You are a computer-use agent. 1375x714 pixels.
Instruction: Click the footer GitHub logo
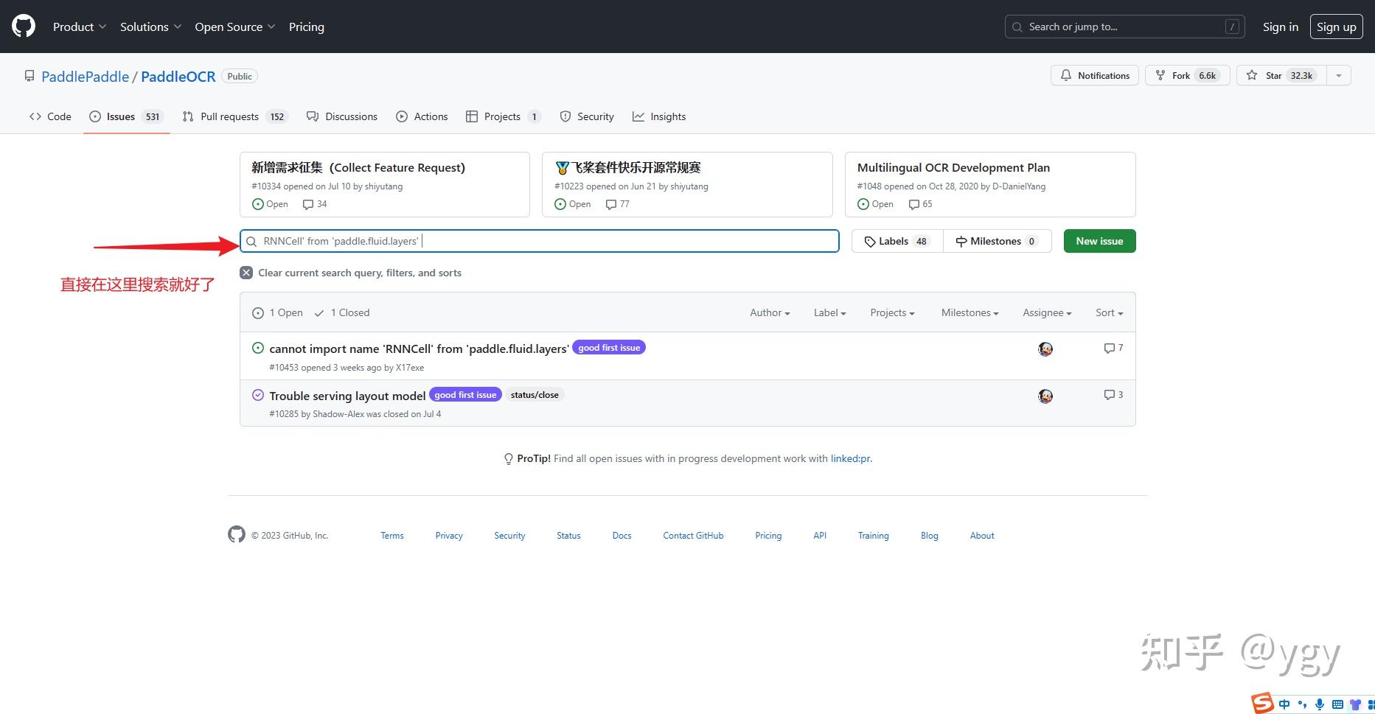coord(237,534)
